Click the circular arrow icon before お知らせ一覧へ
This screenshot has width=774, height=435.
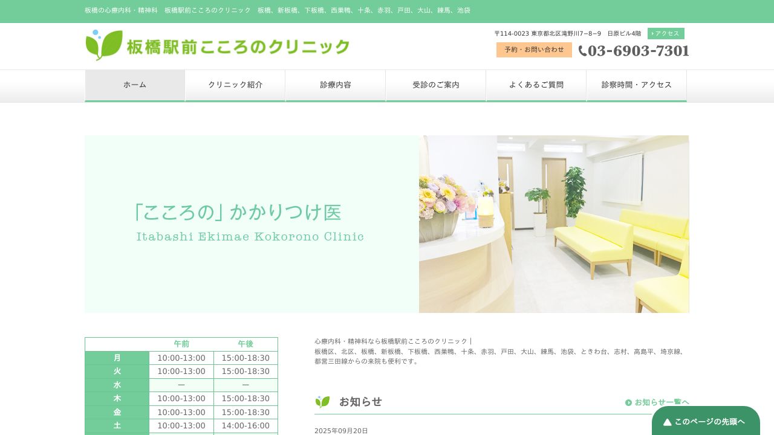[629, 402]
